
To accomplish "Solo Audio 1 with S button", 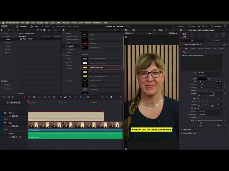I will pos(17,137).
